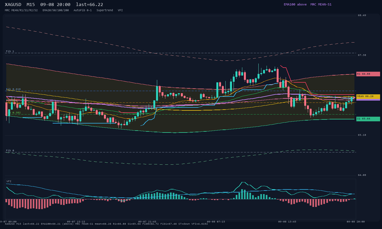Select the Fib 0 level label
Viewport: 382px width, 229px height.
[x=10, y=150]
